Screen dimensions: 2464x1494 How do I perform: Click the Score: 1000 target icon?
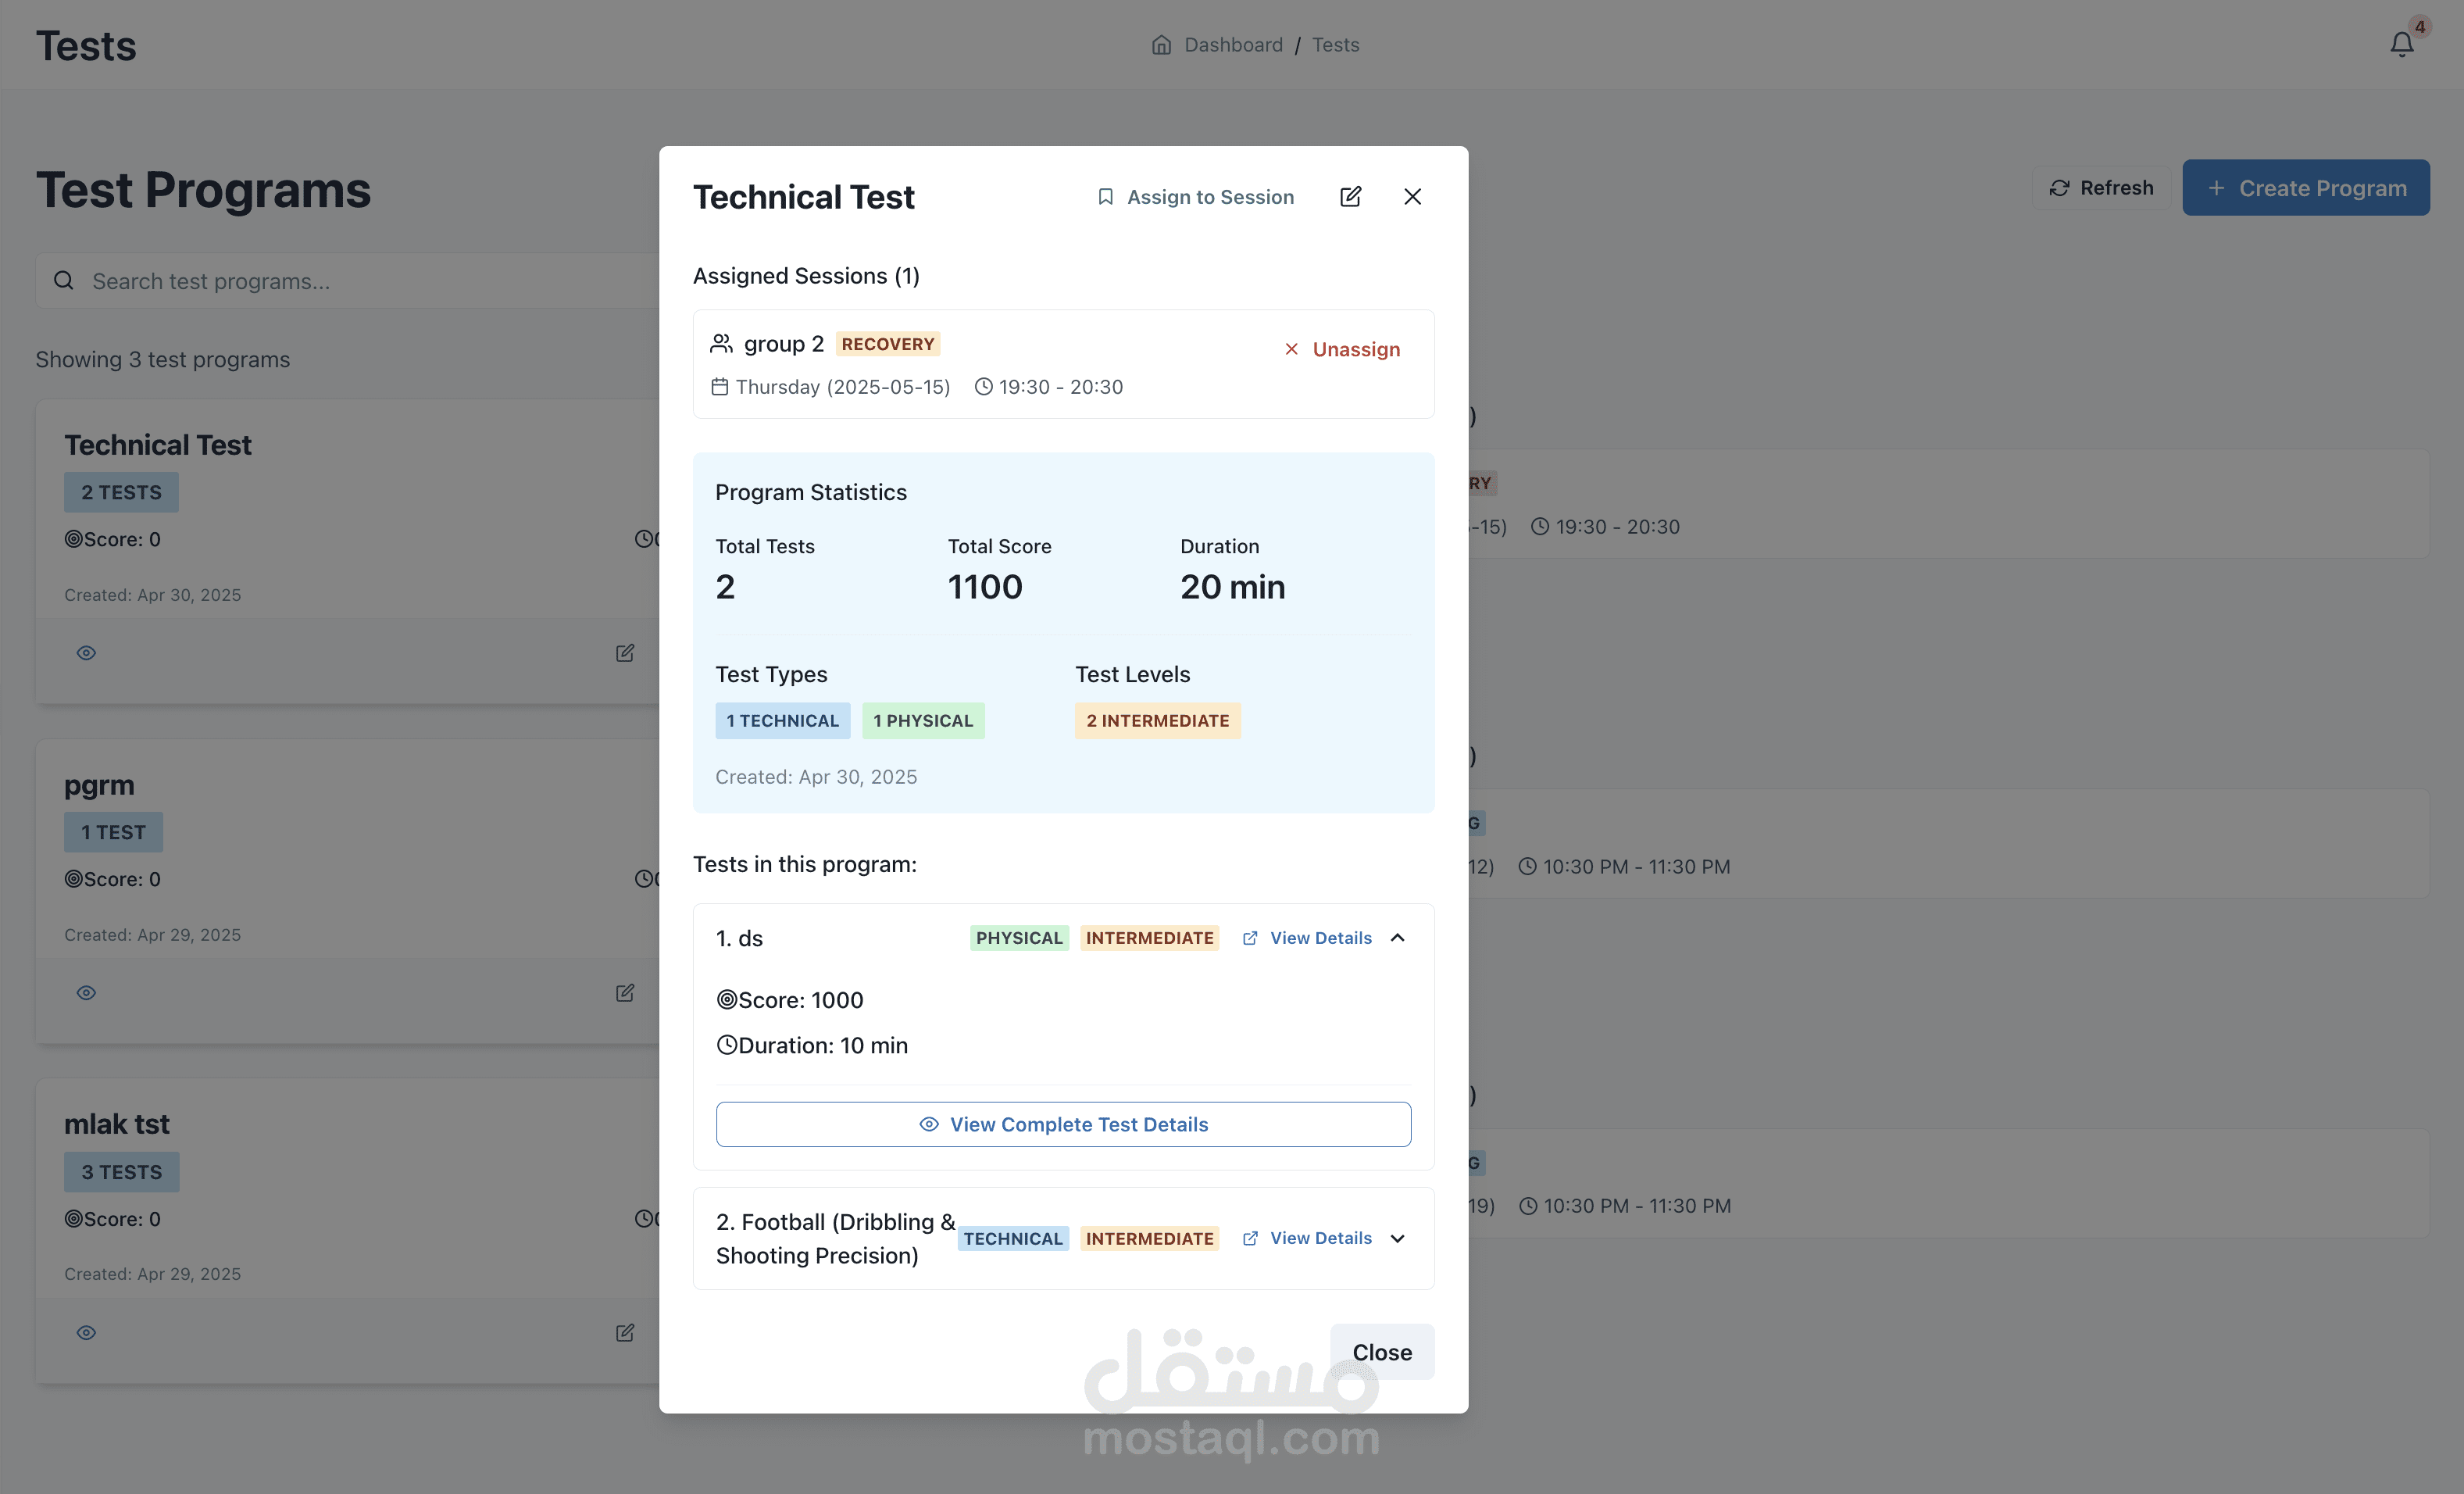pos(726,1000)
